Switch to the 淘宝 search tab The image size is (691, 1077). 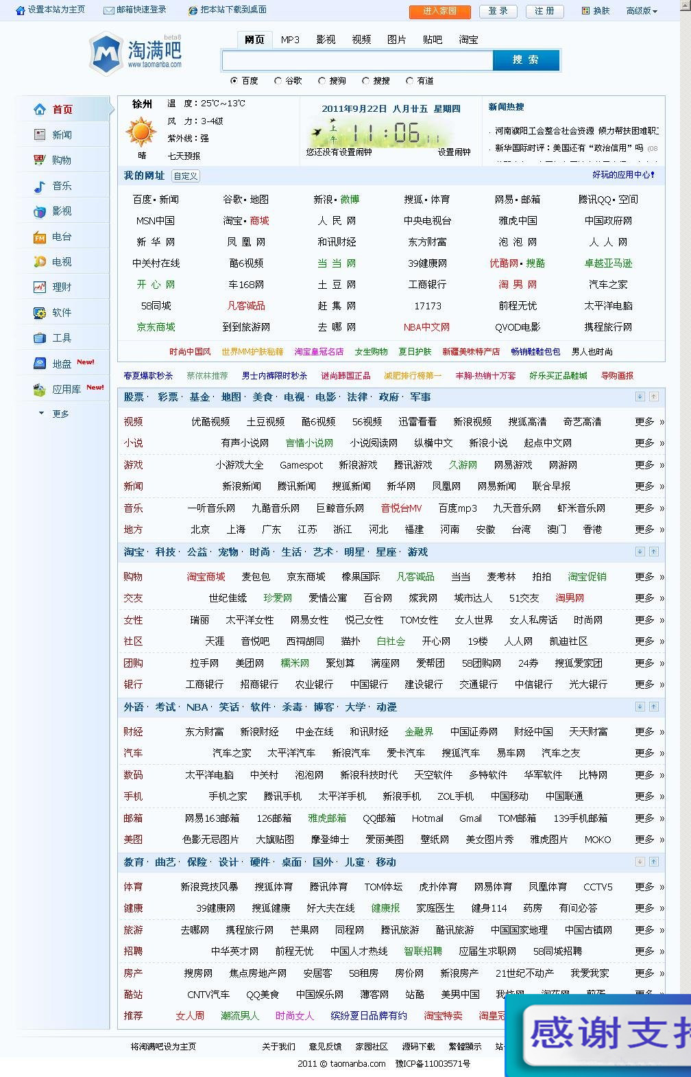(468, 40)
